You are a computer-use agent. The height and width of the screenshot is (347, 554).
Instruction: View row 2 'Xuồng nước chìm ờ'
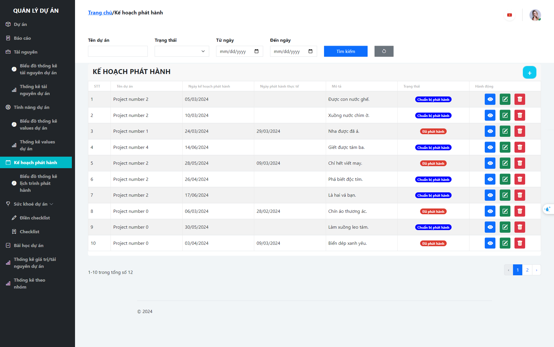(490, 115)
